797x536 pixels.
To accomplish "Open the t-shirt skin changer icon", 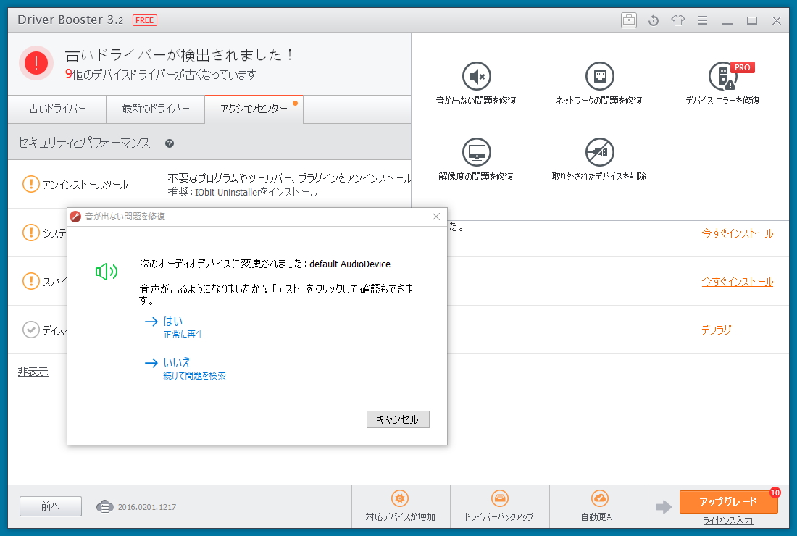I will point(677,20).
